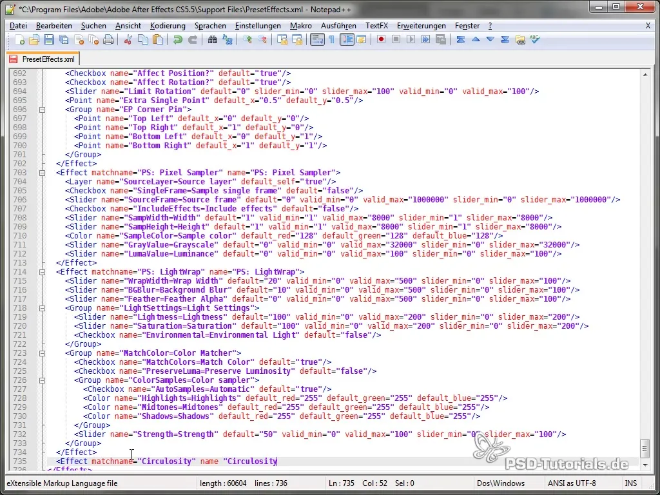Click Dos\Windows in the status bar

click(500, 483)
